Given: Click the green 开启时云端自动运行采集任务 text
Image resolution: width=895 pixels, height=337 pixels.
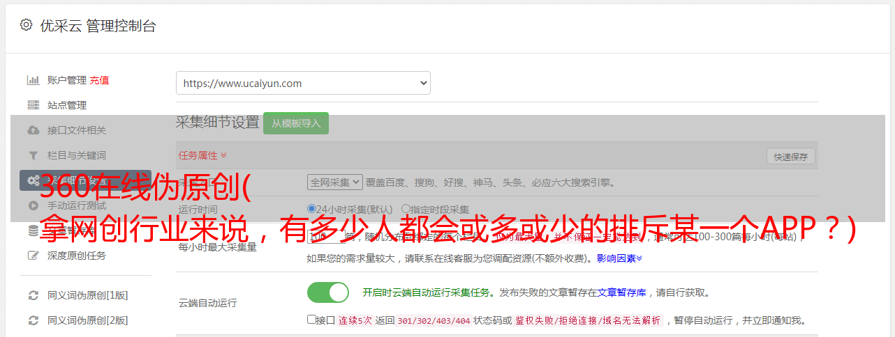Looking at the screenshot, I should pos(425,292).
